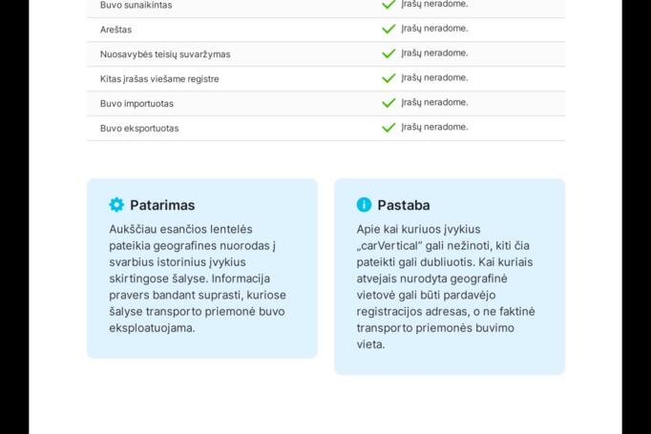Click the Nuosavybės teisių suvaržymas label
The image size is (651, 434).
pos(164,54)
